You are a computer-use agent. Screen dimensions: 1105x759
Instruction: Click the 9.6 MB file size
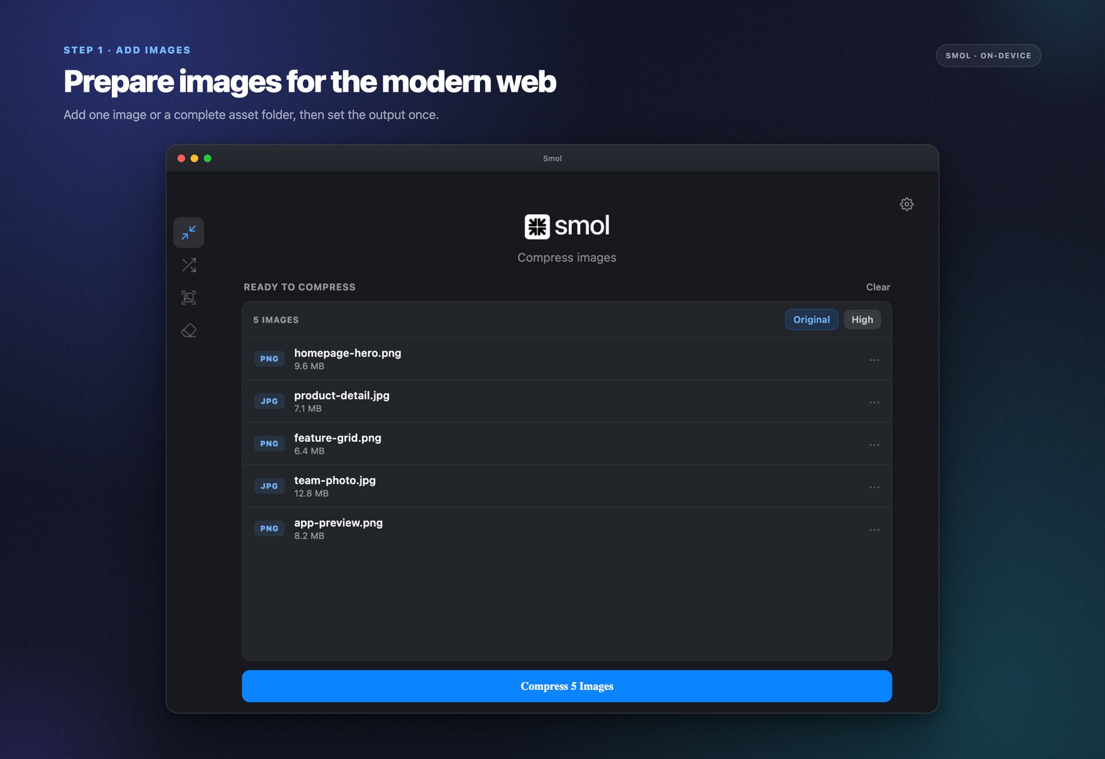click(x=309, y=366)
